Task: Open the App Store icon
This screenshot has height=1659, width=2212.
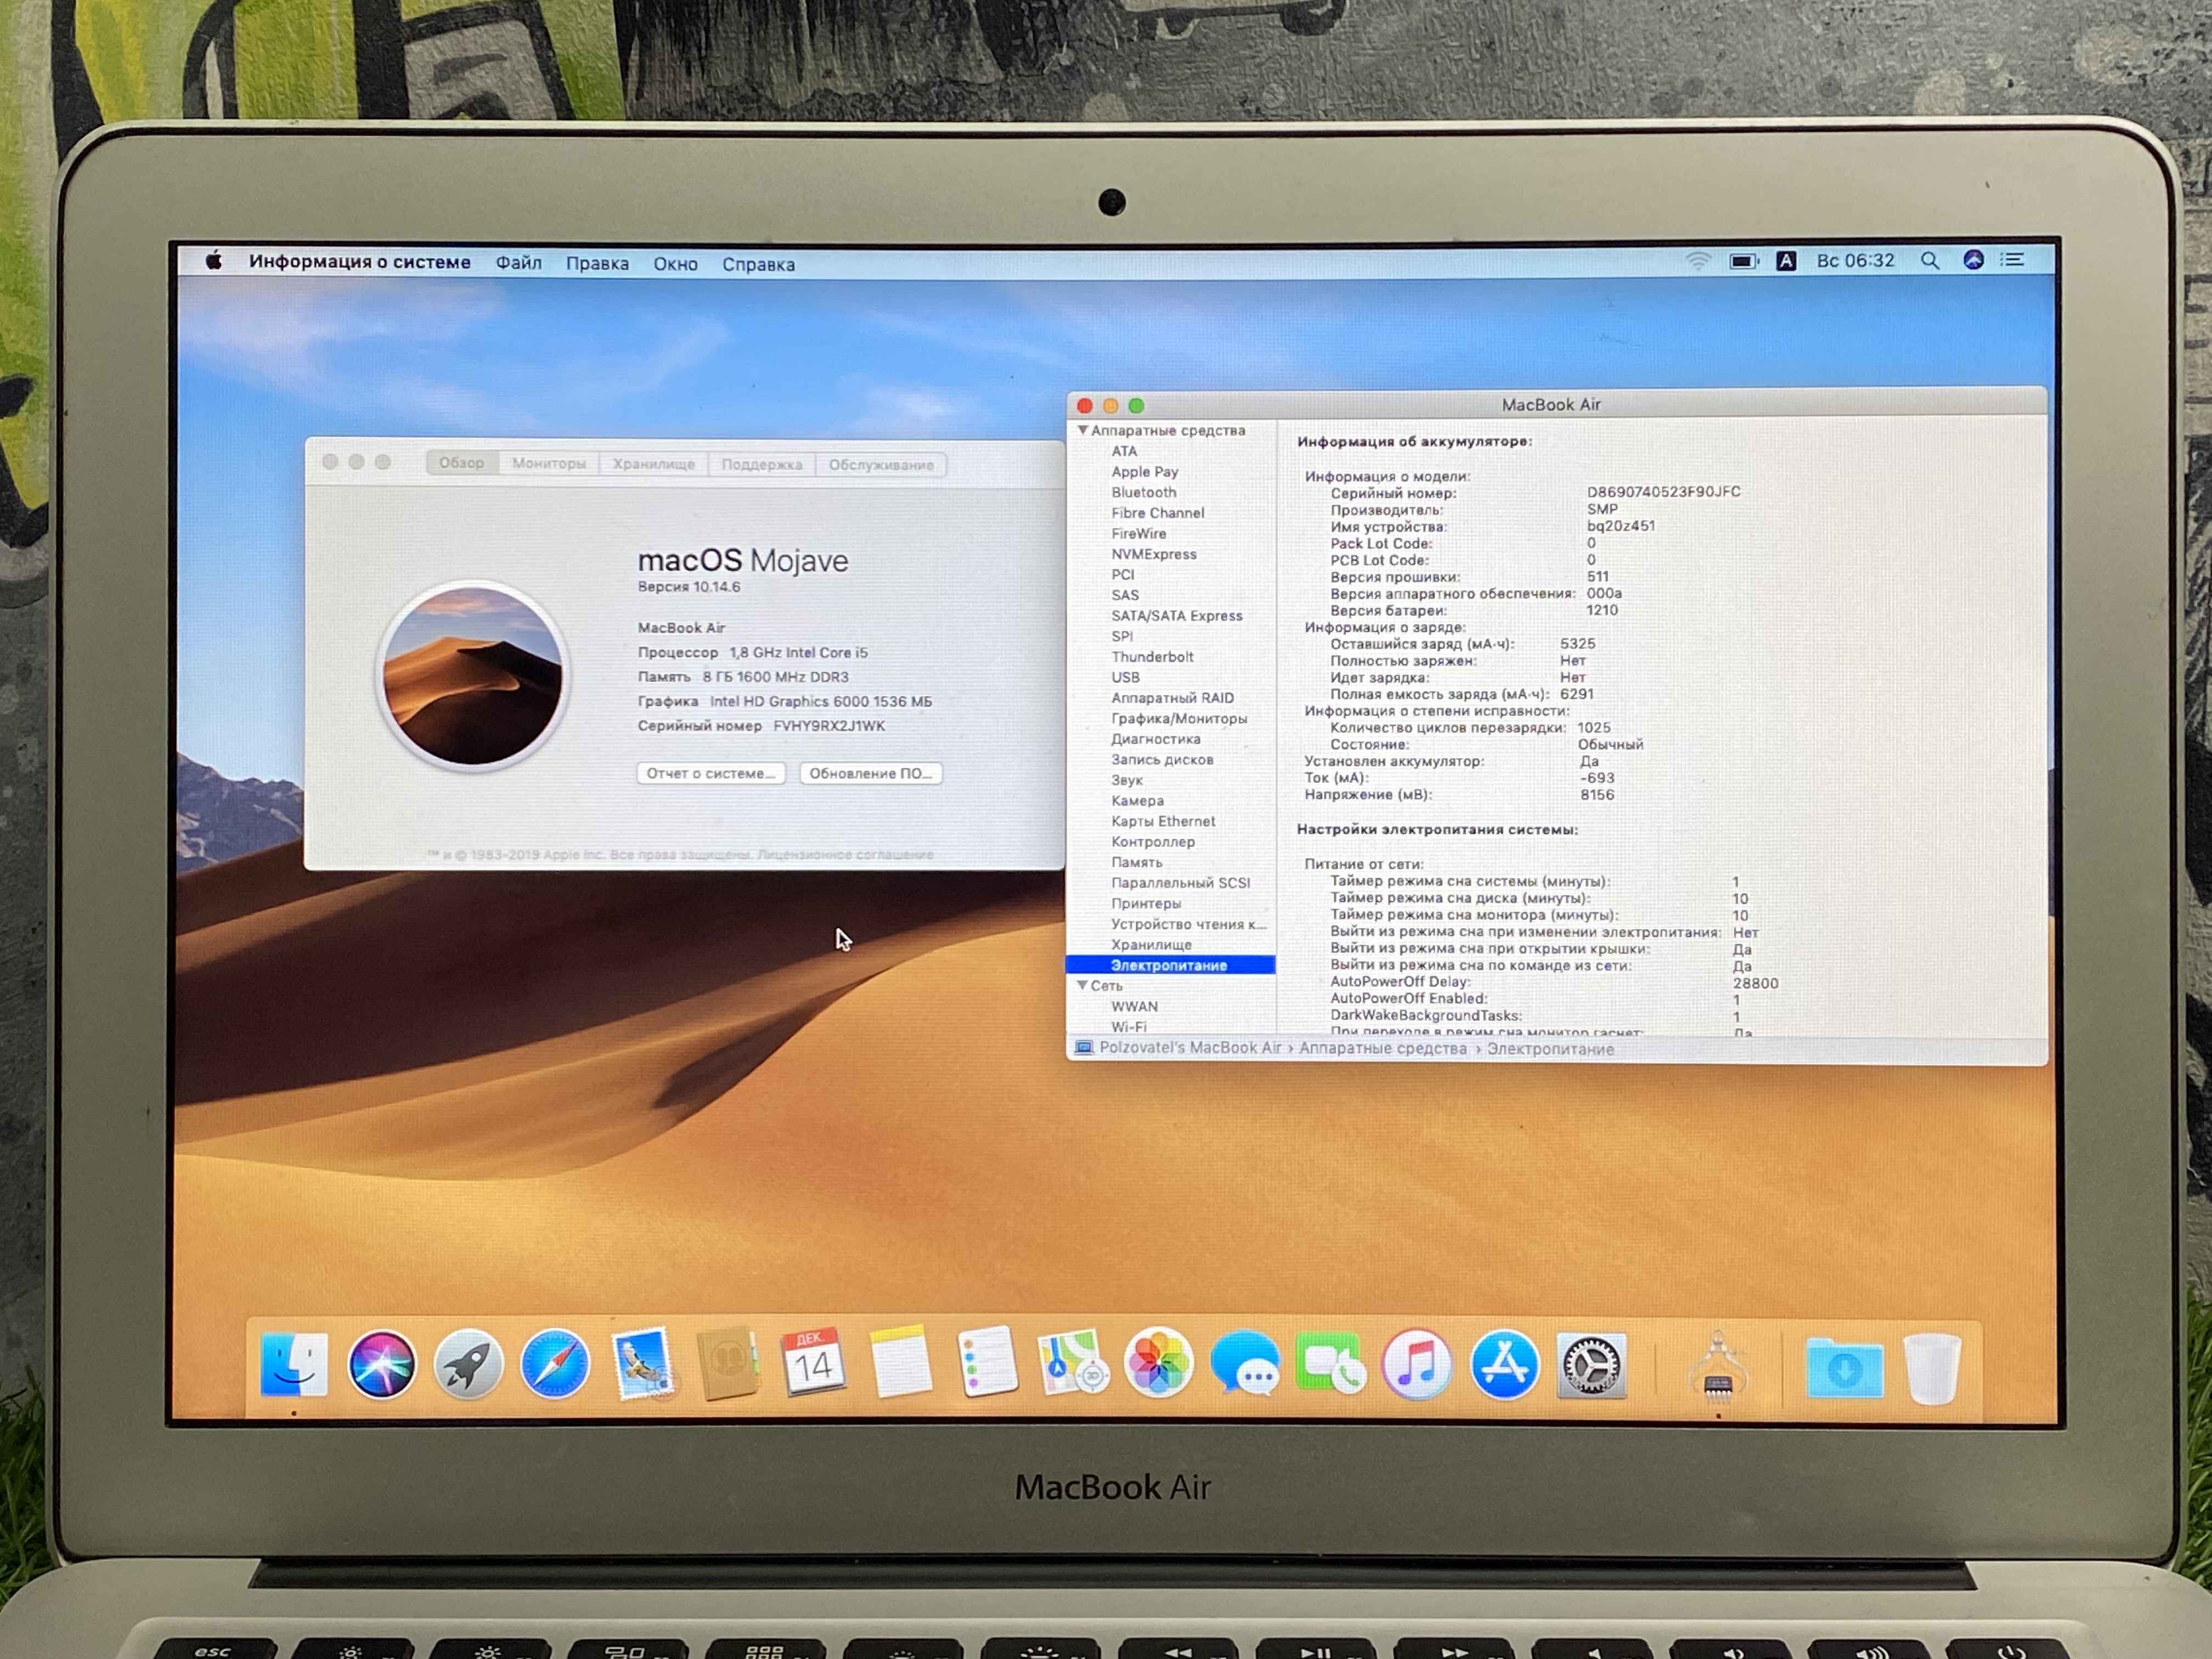Action: (x=1504, y=1364)
